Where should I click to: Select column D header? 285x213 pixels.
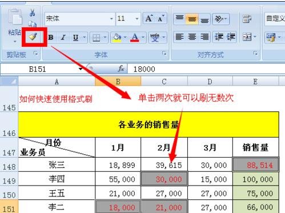pos(210,82)
